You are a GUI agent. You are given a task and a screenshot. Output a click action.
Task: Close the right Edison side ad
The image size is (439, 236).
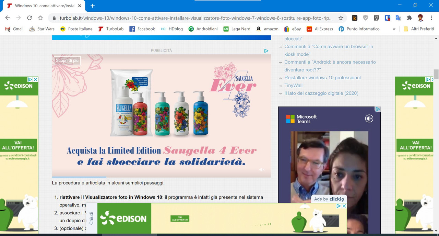coord(432,79)
